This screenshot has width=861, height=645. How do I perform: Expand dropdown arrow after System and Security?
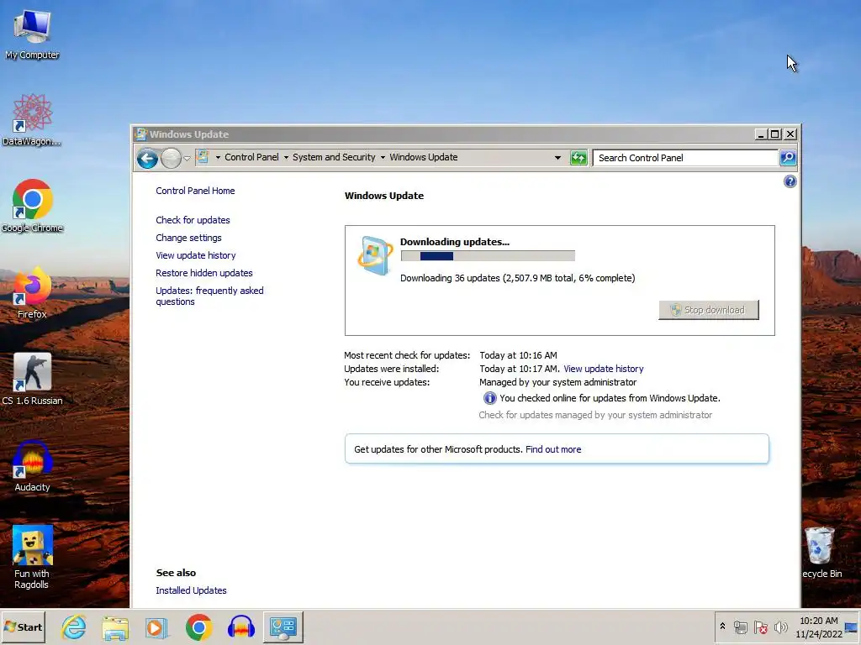click(x=383, y=157)
